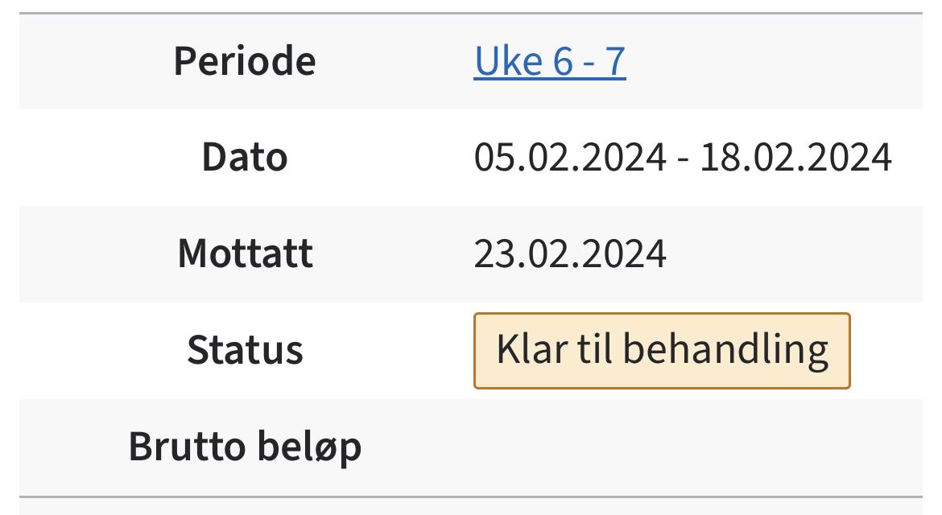942x515 pixels.
Task: Click the number 6 in period link
Action: click(x=563, y=61)
